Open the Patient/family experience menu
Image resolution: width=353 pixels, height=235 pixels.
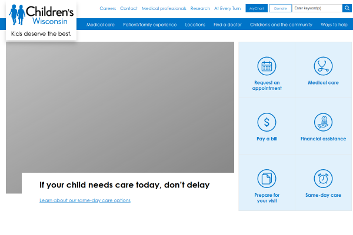(149, 25)
